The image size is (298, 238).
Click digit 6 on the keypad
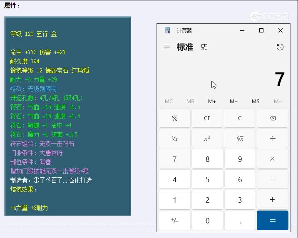(240, 179)
